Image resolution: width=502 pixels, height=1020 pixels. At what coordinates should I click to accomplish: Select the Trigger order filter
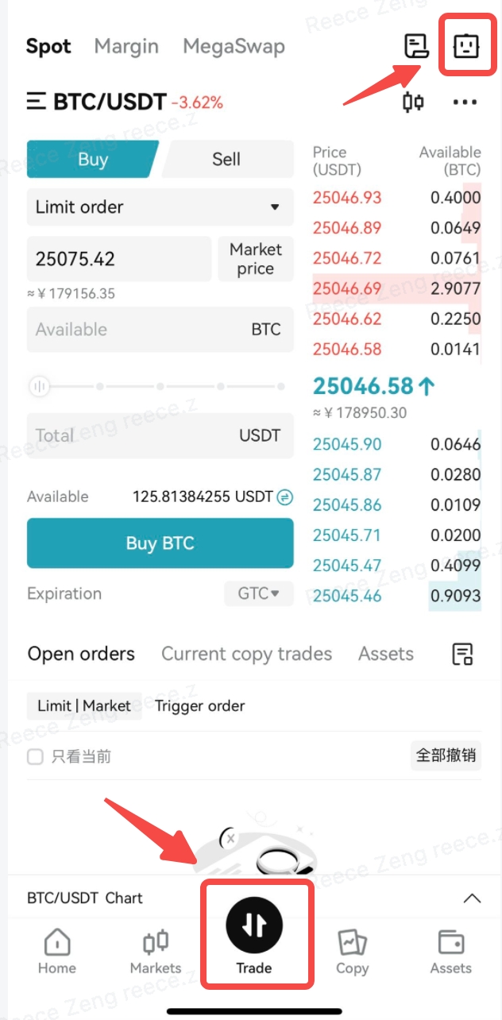[199, 706]
